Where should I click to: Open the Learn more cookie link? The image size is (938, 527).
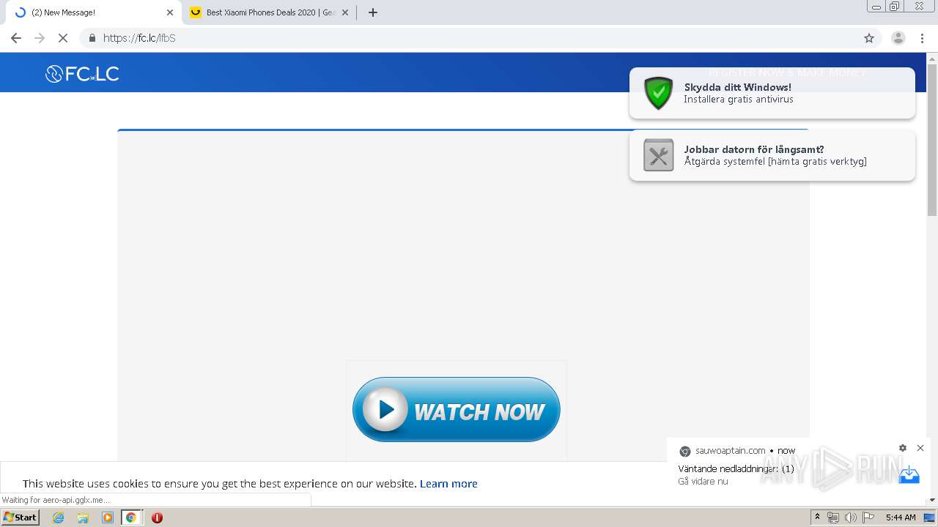(x=448, y=484)
